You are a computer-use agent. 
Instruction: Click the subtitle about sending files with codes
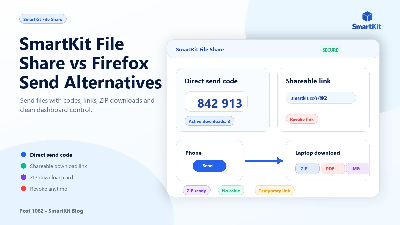(x=87, y=105)
